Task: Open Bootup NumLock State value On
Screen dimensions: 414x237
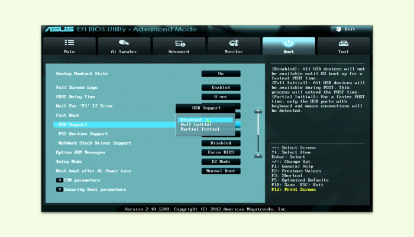Action: point(221,73)
